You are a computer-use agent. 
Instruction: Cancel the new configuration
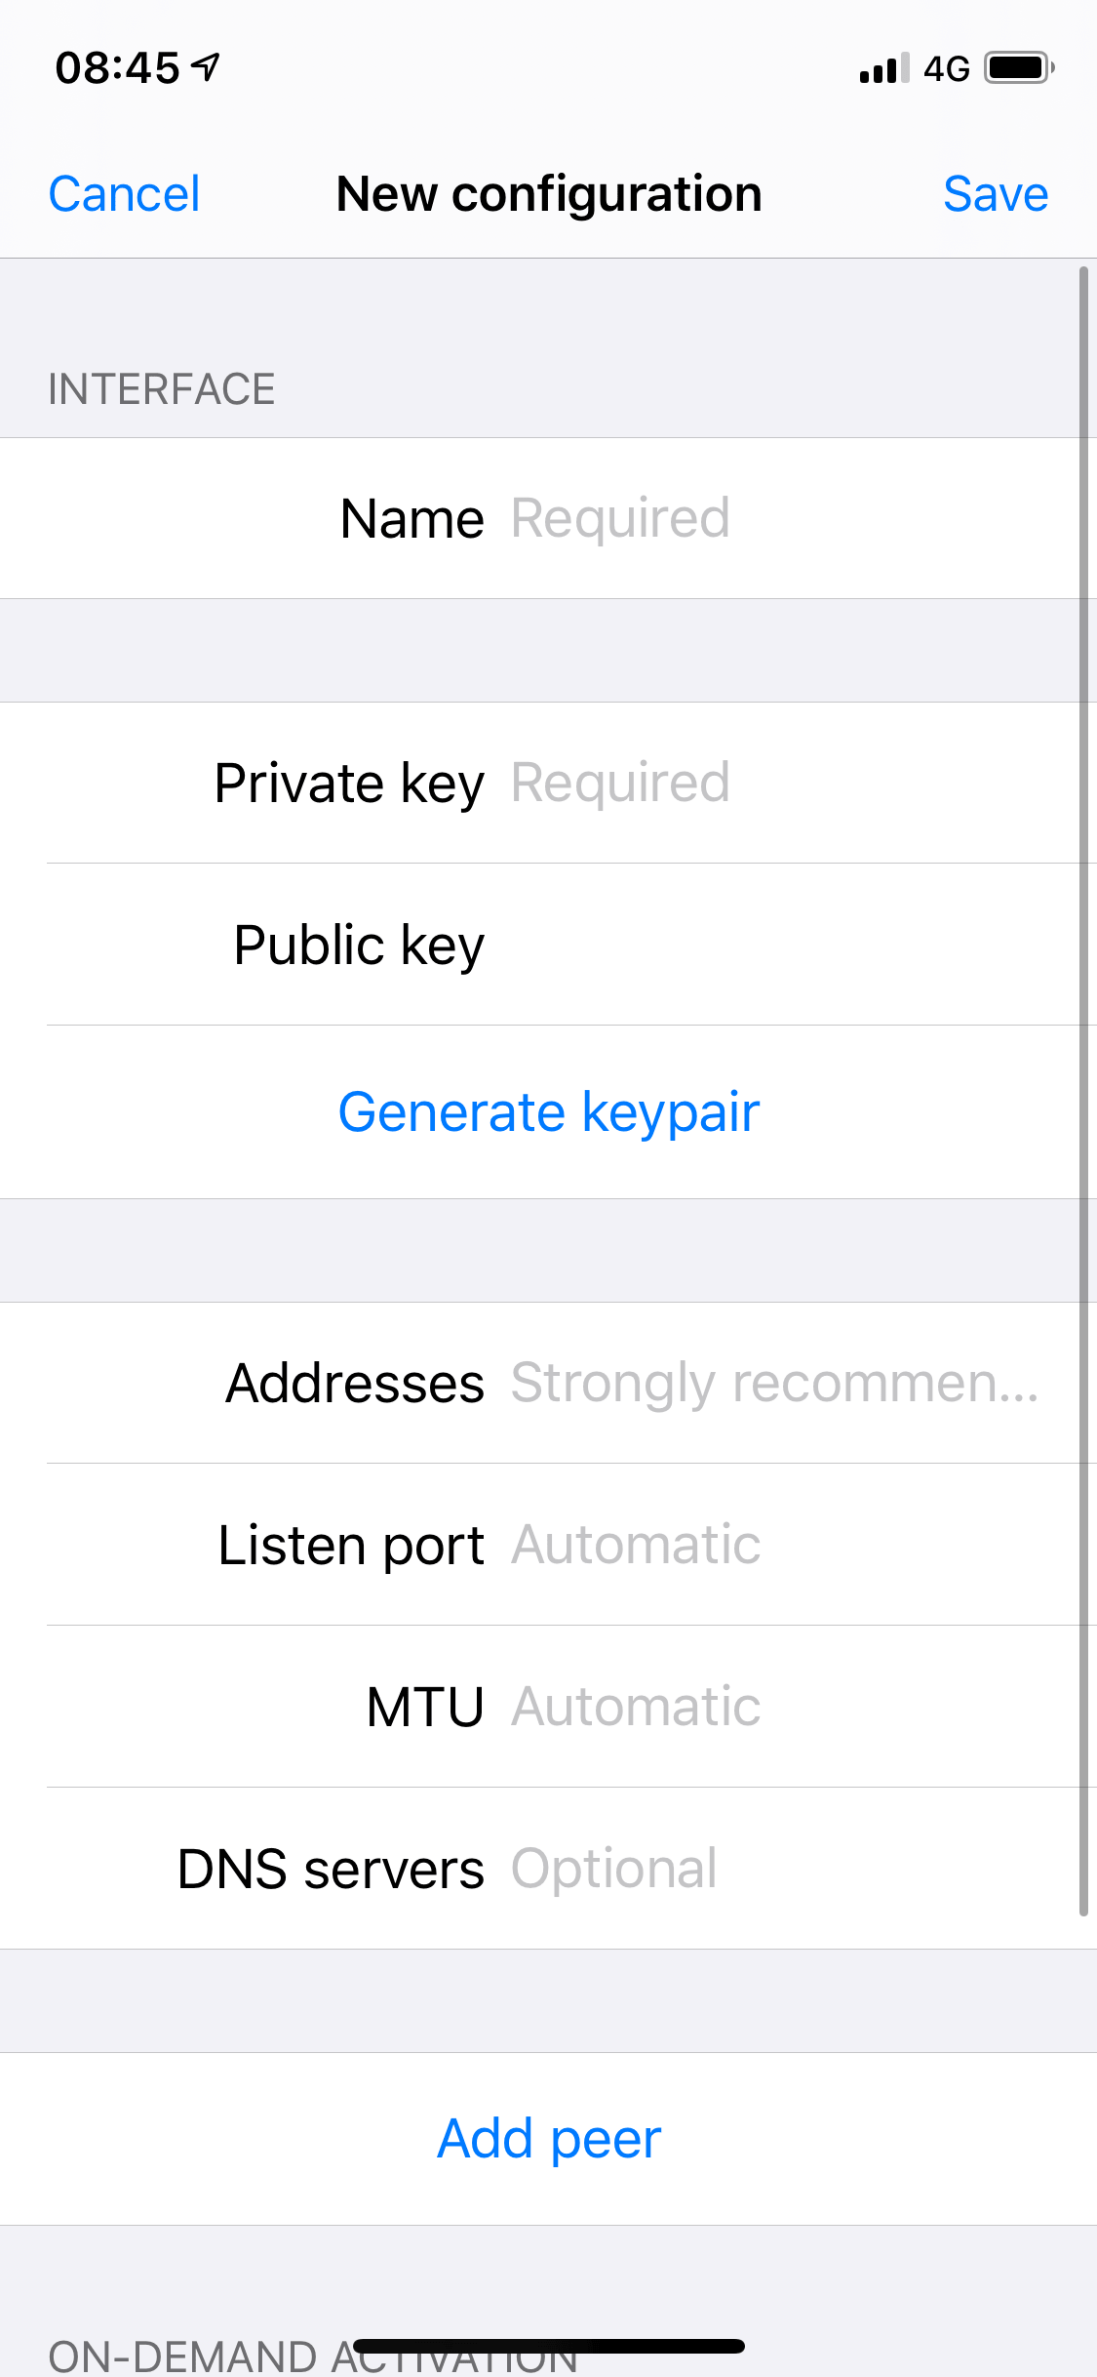click(x=124, y=193)
